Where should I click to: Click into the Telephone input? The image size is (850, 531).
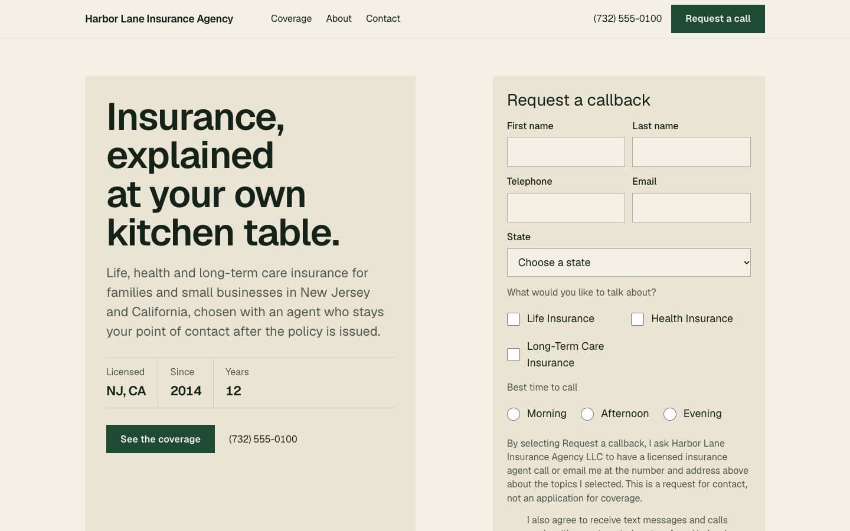pyautogui.click(x=566, y=208)
